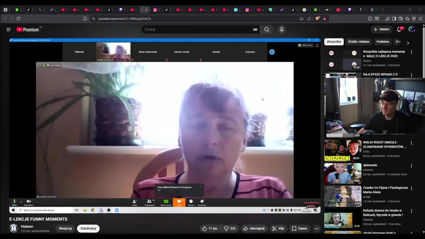Open Brave Rewards triangle icon

(324, 19)
